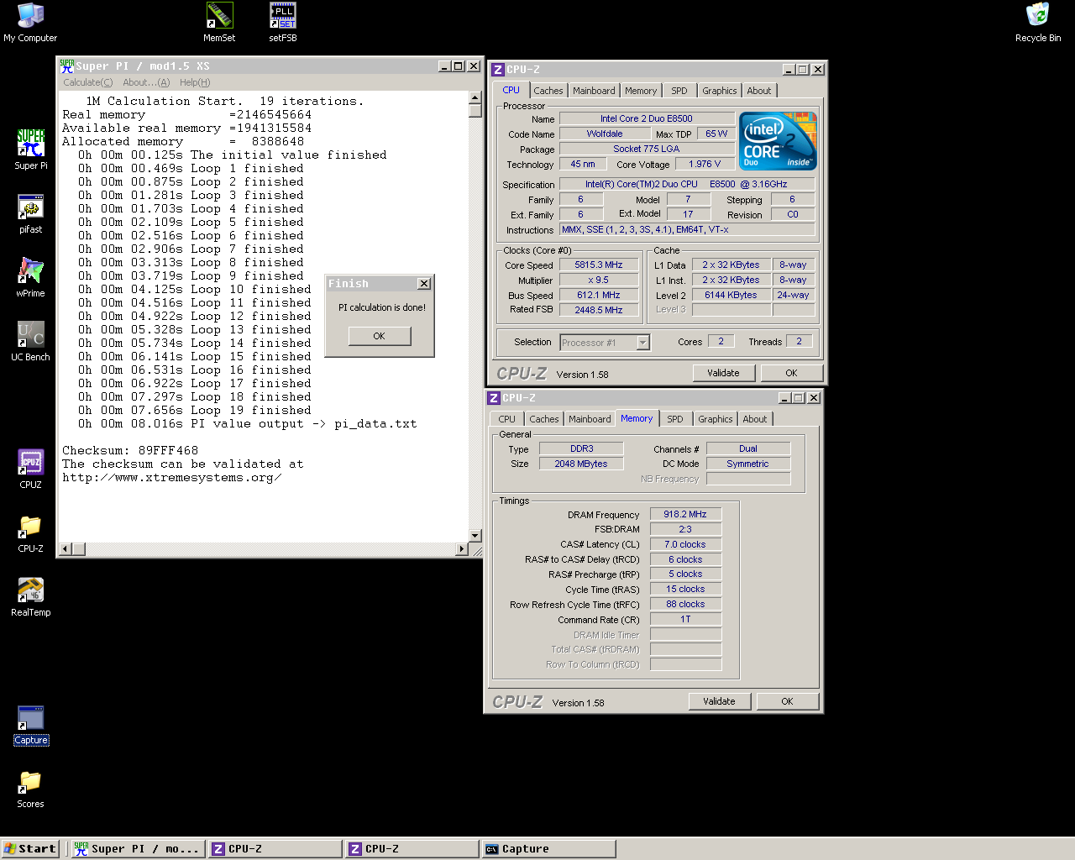This screenshot has height=860, width=1075.
Task: Open the Start menu
Action: [29, 849]
